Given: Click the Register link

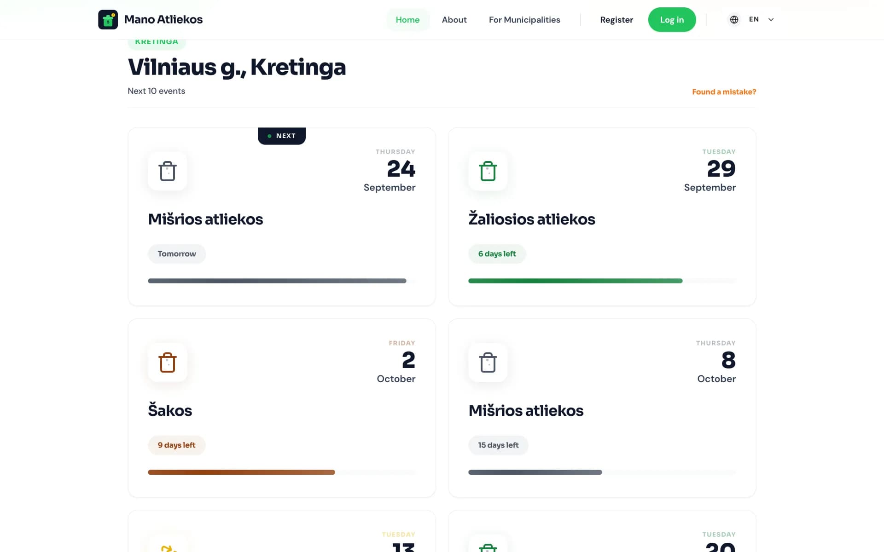Looking at the screenshot, I should coord(616,20).
